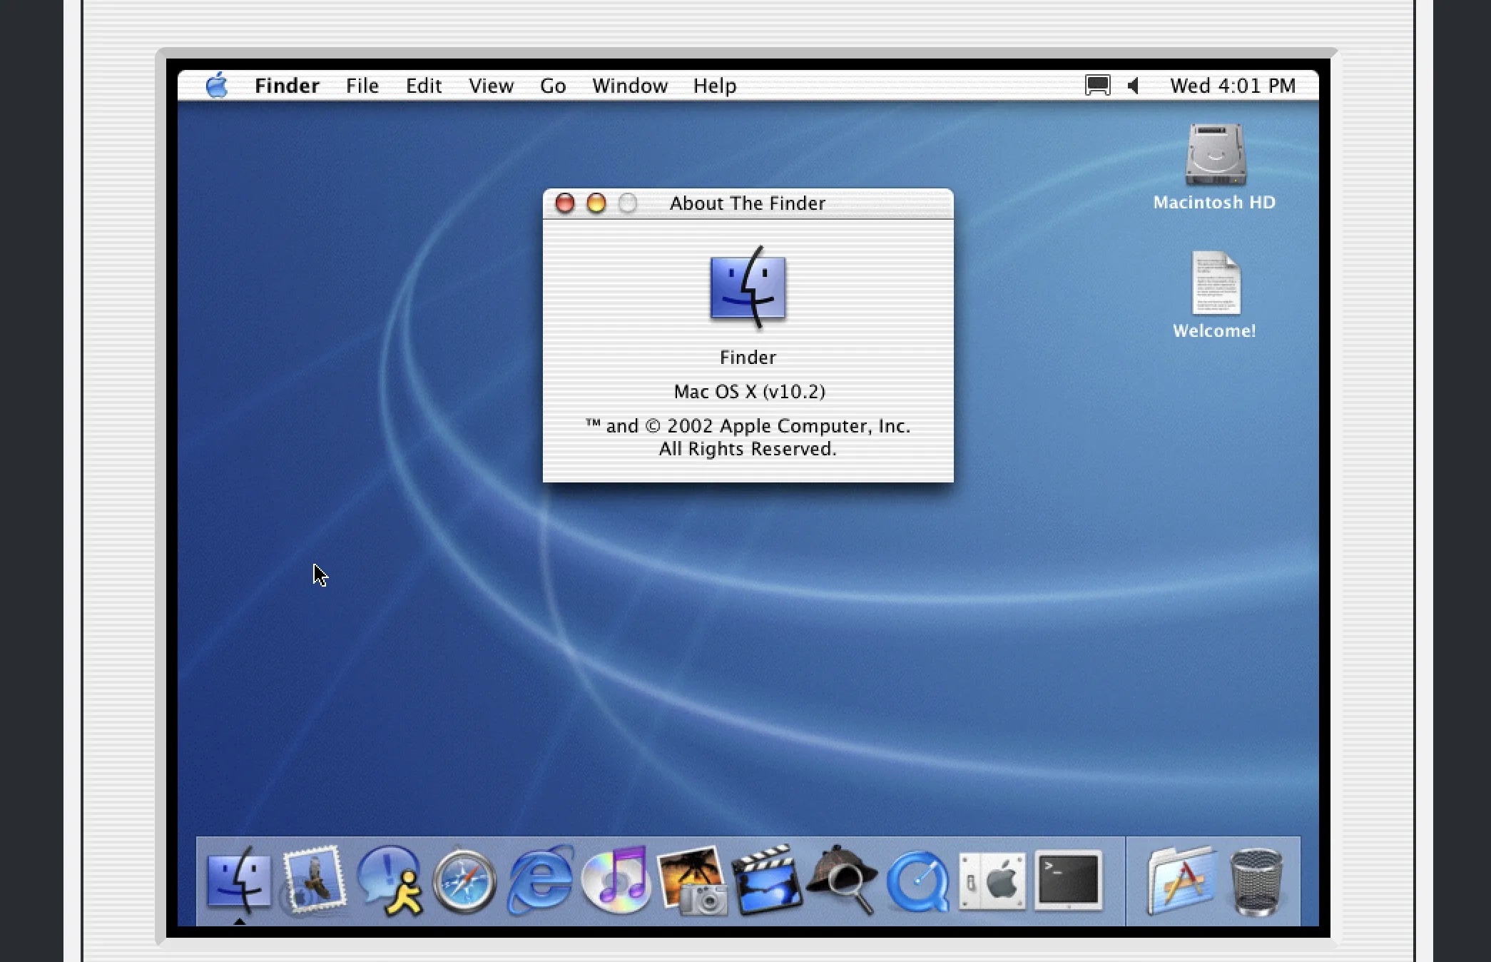
Task: Launch Terminal from the Dock
Action: click(x=1068, y=881)
